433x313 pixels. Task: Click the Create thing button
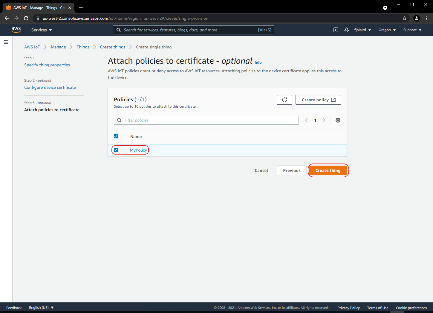click(328, 170)
